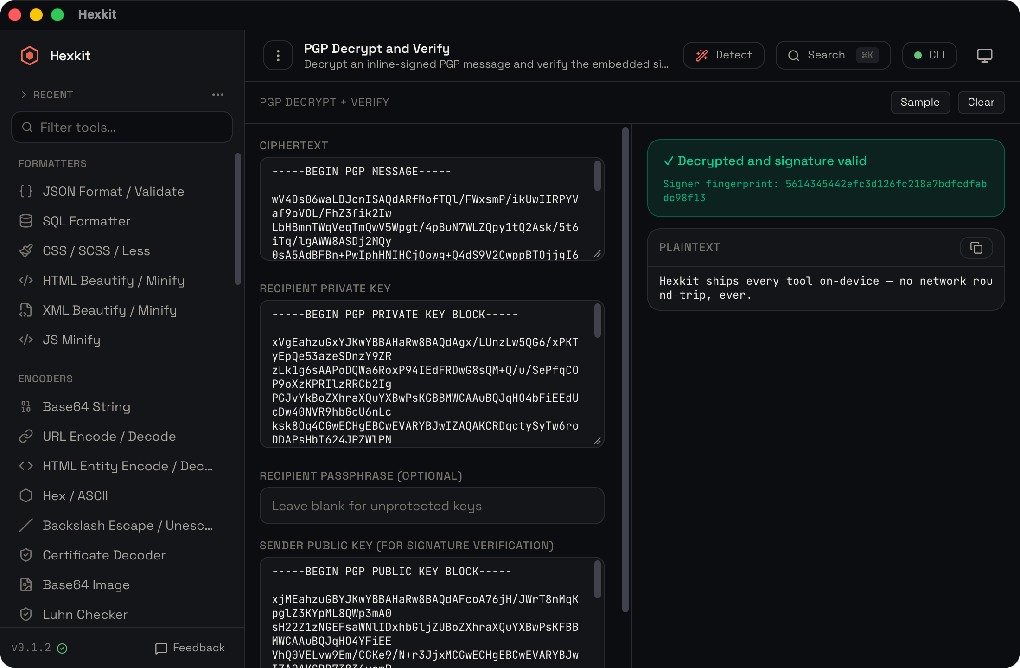The width and height of the screenshot is (1020, 668).
Task: Click the Clear button
Action: pyautogui.click(x=981, y=102)
